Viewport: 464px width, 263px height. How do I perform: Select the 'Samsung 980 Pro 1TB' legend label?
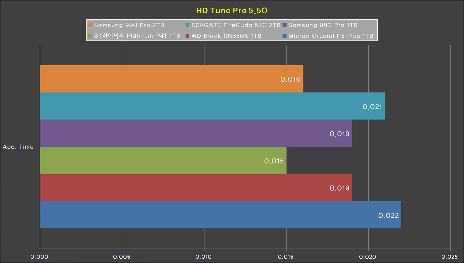coord(323,25)
